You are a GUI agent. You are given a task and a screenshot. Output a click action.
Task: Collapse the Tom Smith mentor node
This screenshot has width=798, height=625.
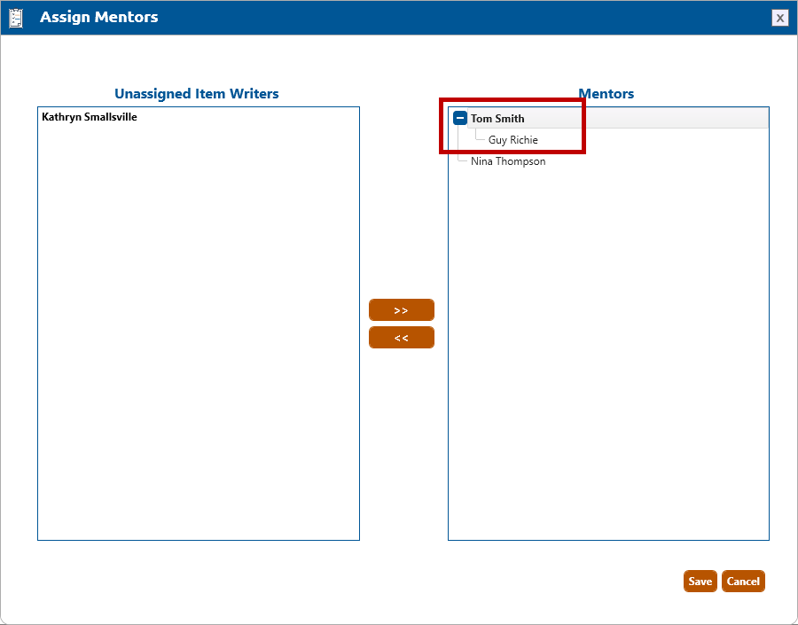(460, 118)
